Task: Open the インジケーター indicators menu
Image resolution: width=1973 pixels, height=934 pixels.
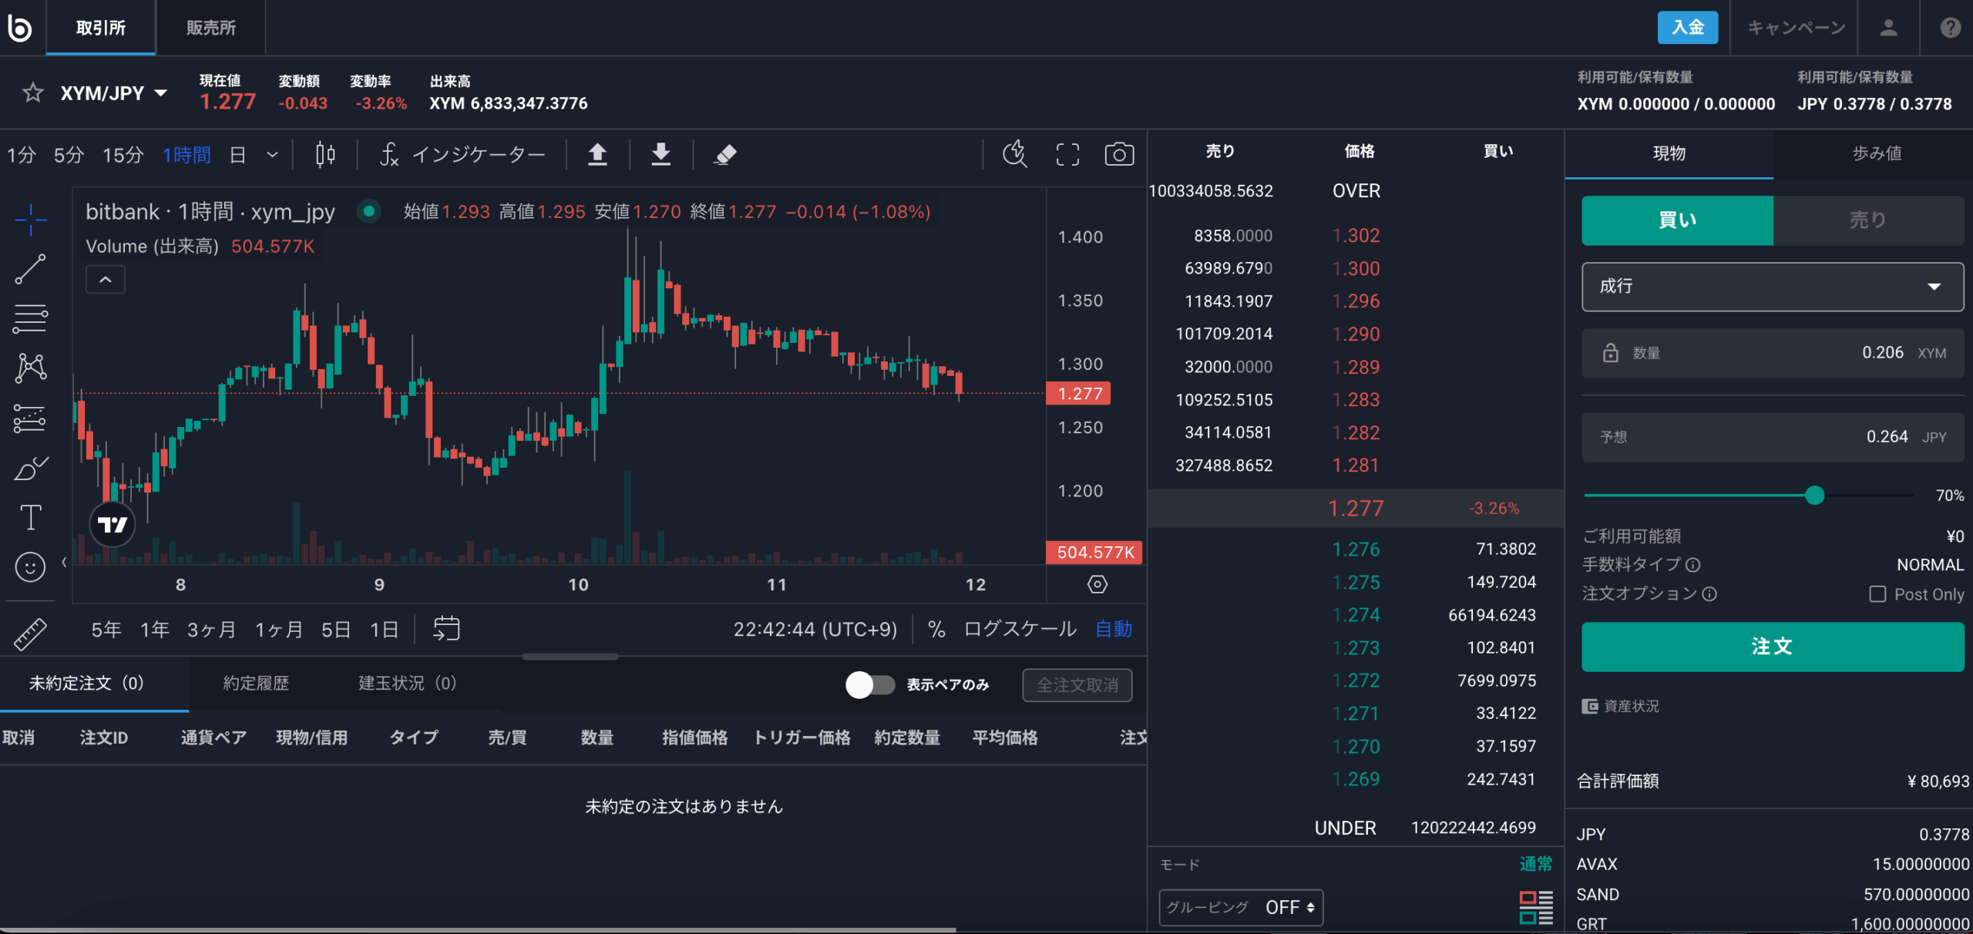Action: point(462,155)
